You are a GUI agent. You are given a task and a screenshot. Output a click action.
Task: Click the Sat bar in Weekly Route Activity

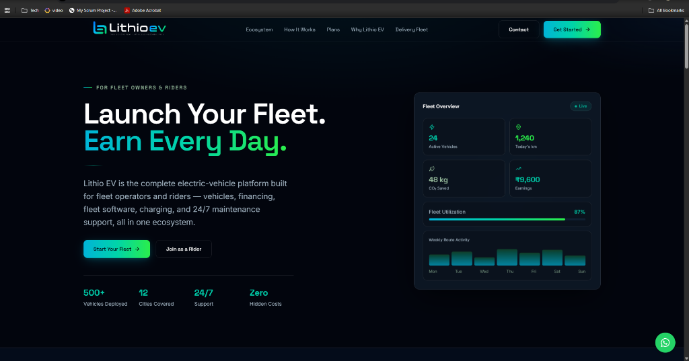point(552,257)
